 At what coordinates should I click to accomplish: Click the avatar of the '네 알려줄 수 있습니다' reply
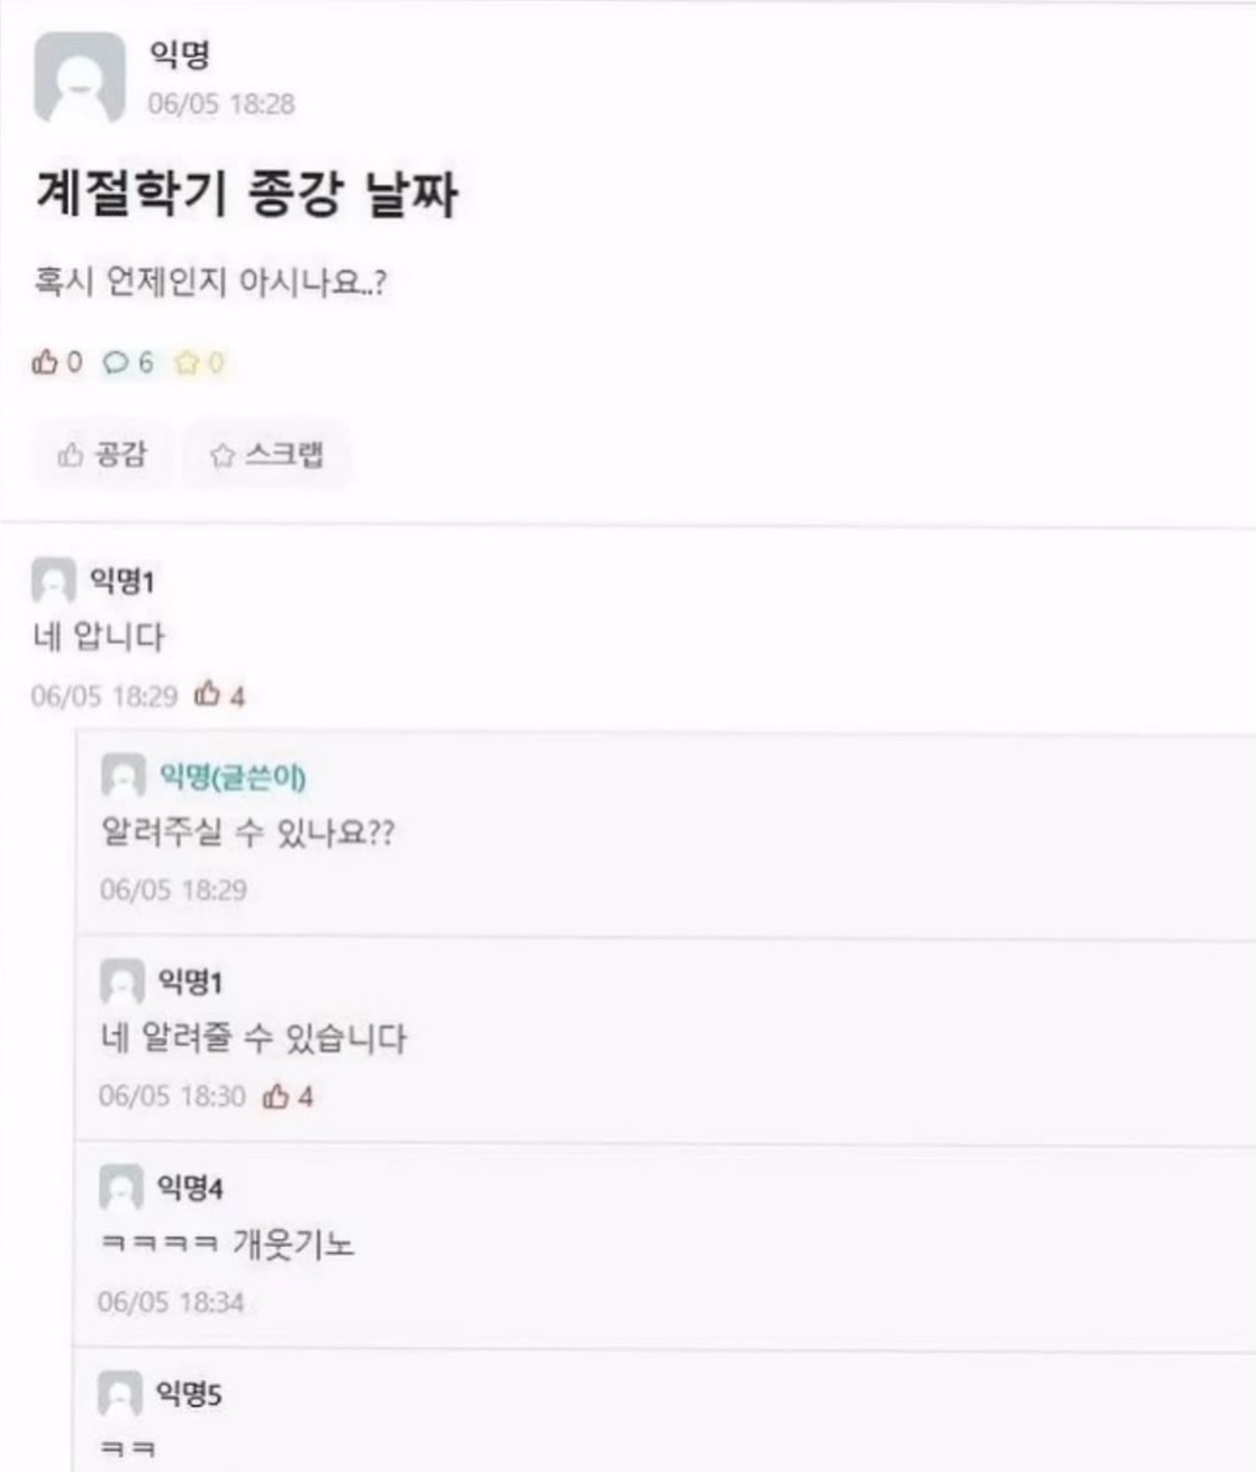[122, 981]
